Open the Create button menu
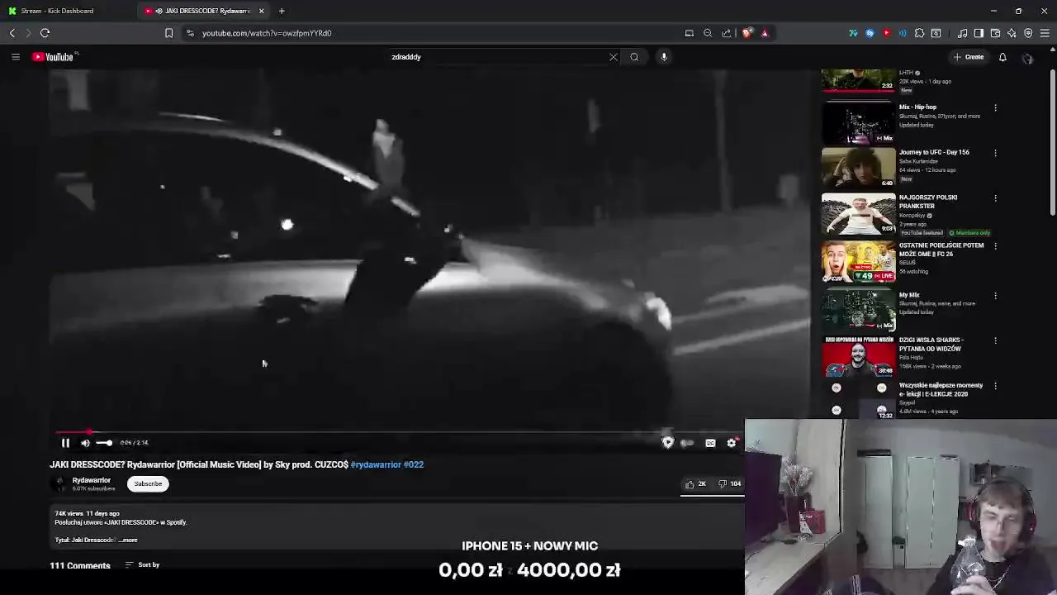This screenshot has height=595, width=1057. tap(969, 57)
